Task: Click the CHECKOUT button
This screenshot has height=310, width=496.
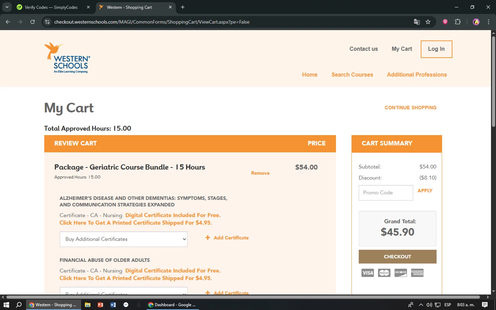Action: point(397,256)
